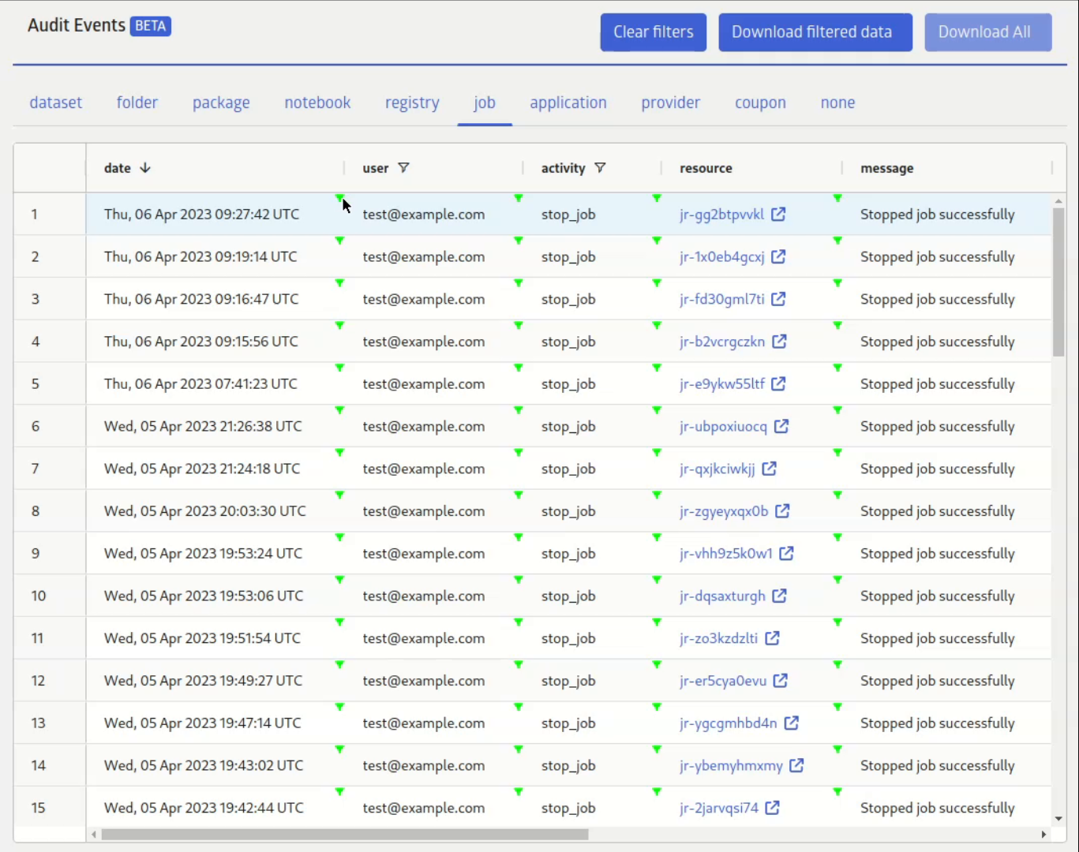1079x852 pixels.
Task: Open the user column filter icon
Action: pos(403,168)
